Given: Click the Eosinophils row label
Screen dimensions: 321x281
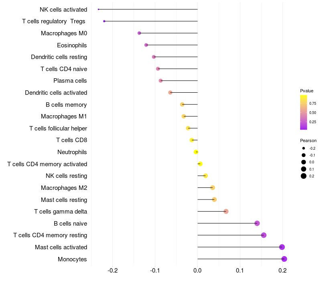Looking at the screenshot, I should [72, 45].
